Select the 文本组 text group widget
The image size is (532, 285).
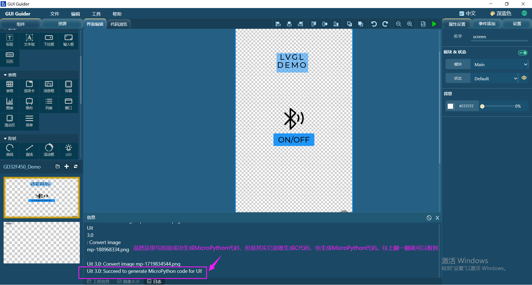[29, 40]
